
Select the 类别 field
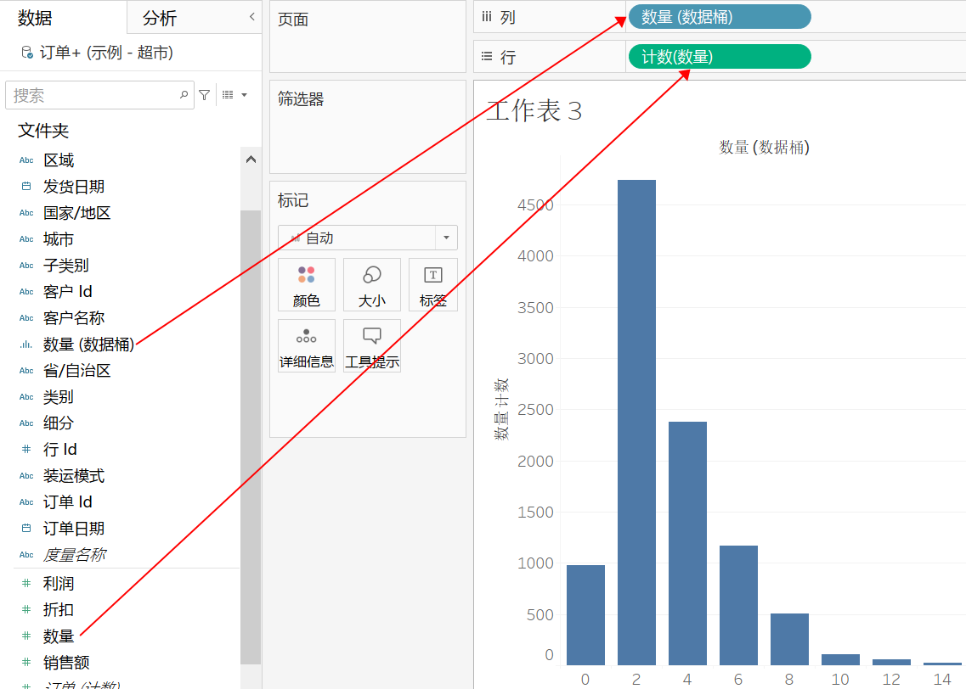tap(59, 397)
